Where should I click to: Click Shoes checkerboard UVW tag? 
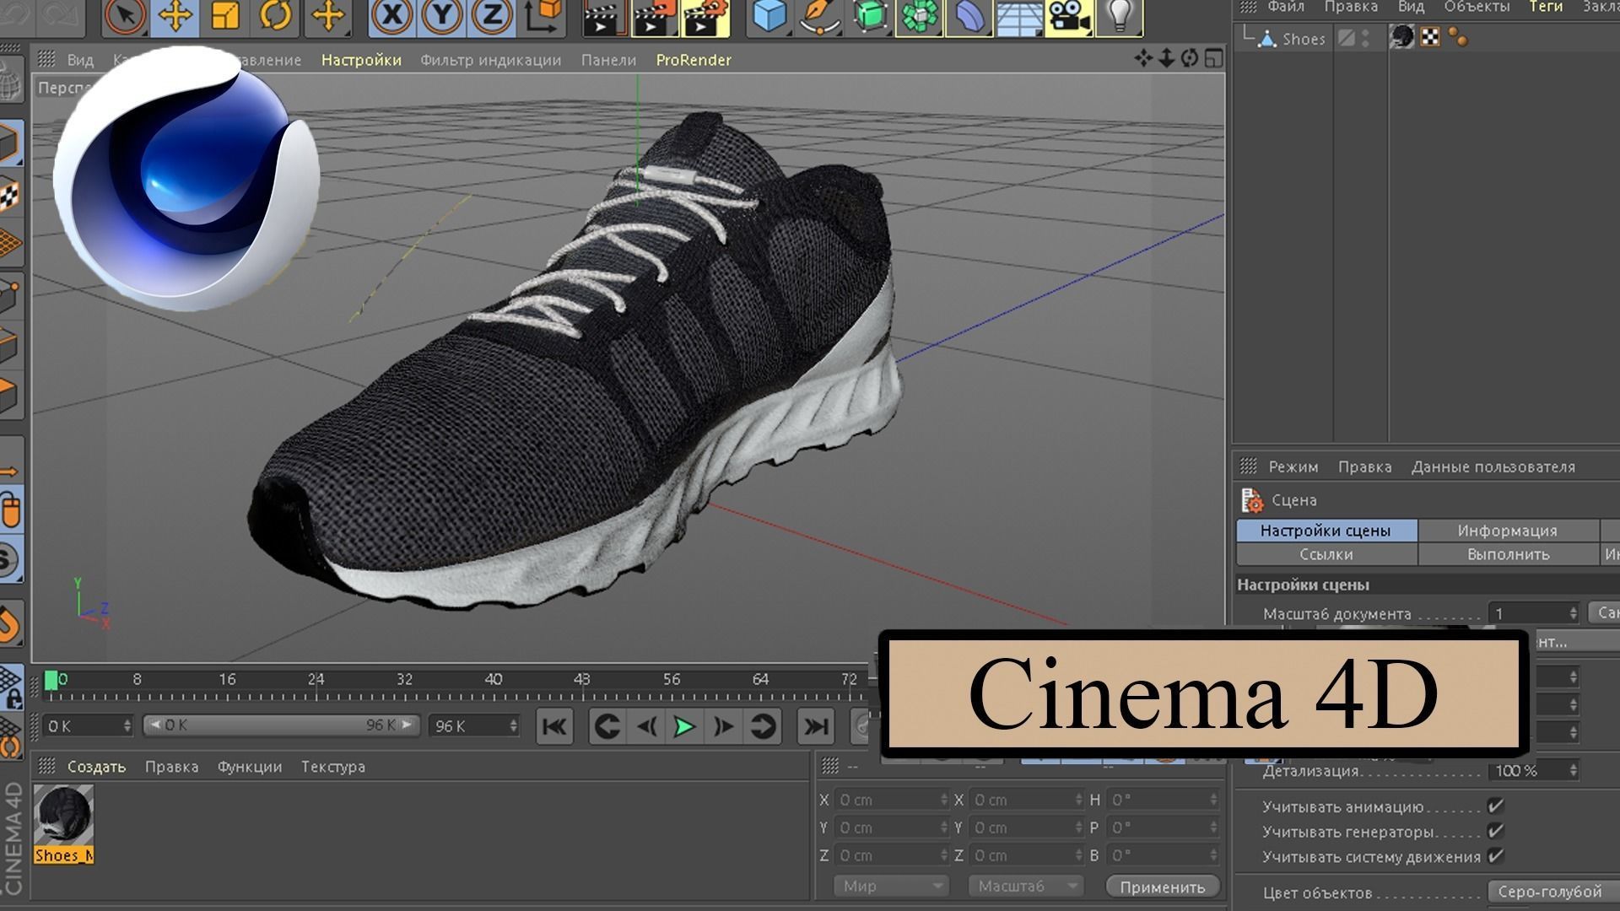[x=1430, y=37]
